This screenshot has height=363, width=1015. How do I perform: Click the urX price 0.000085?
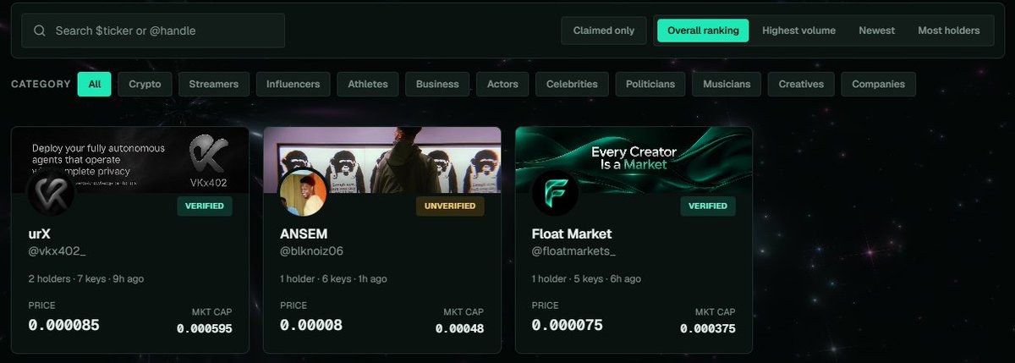tap(64, 324)
